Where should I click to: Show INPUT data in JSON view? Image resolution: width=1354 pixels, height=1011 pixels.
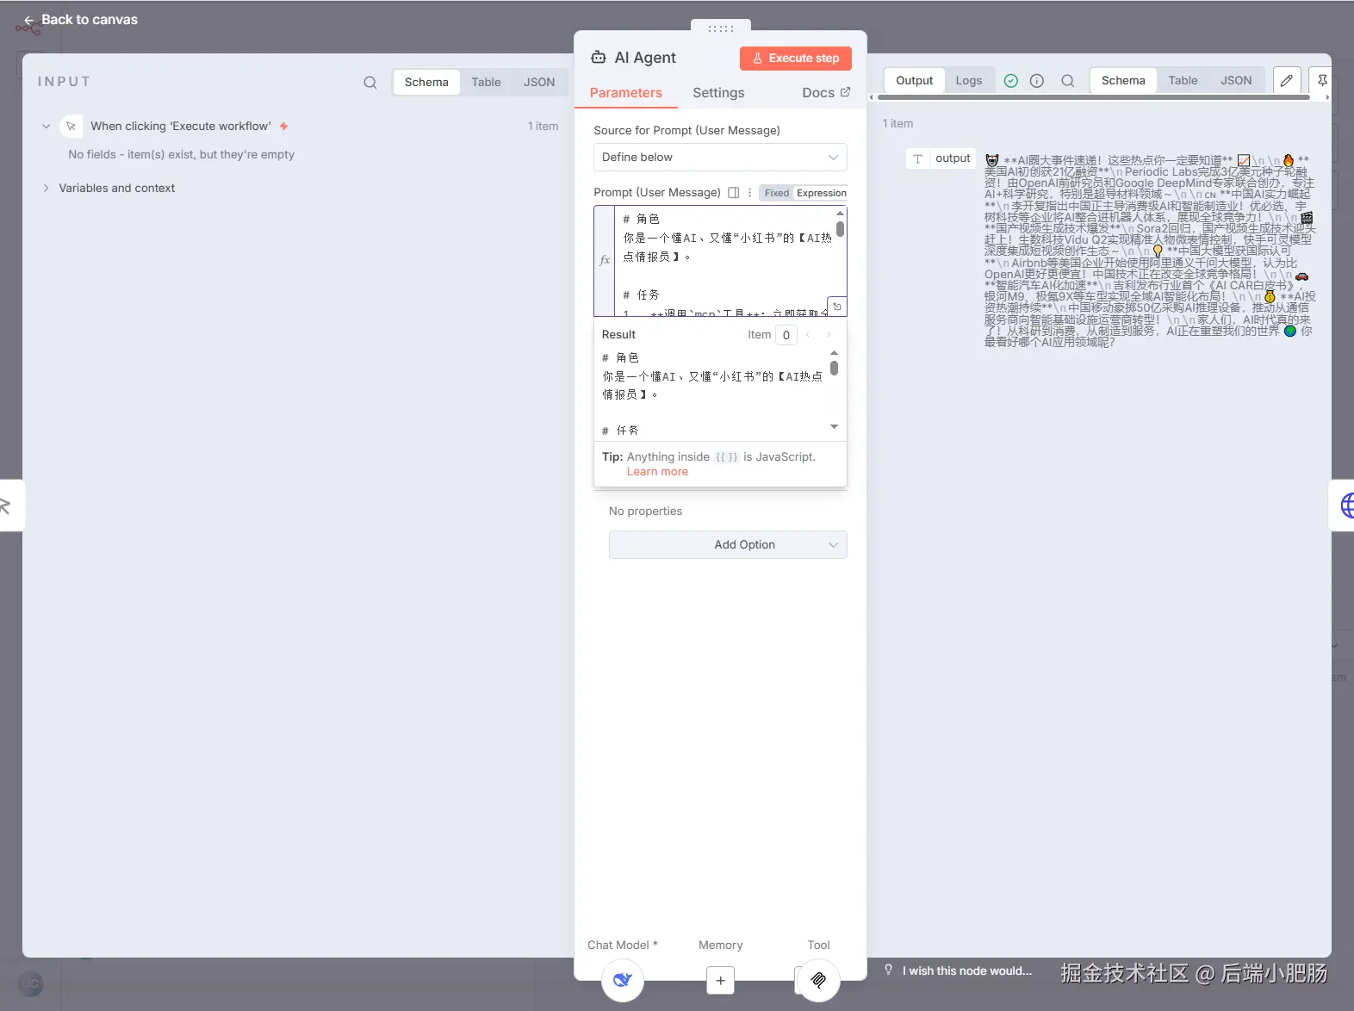pyautogui.click(x=539, y=83)
